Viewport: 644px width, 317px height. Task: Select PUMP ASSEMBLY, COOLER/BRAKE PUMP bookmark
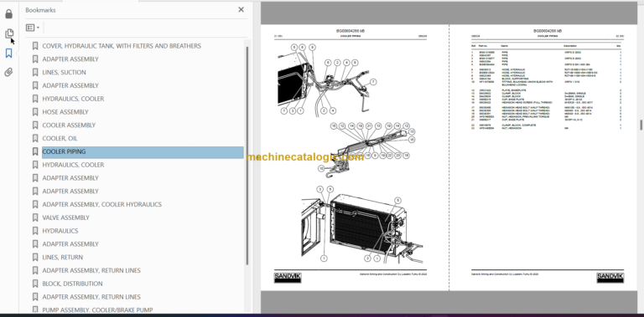click(97, 310)
